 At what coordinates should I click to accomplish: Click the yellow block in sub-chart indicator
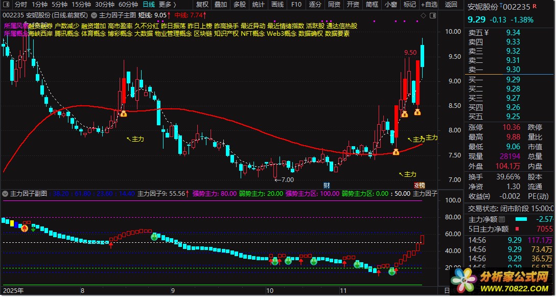pos(12,223)
